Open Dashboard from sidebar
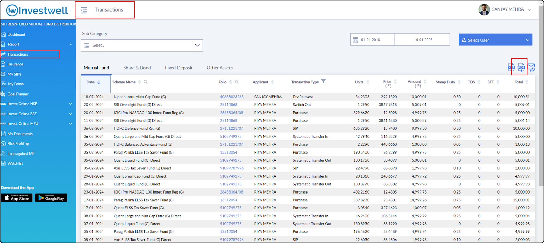 [x=16, y=35]
